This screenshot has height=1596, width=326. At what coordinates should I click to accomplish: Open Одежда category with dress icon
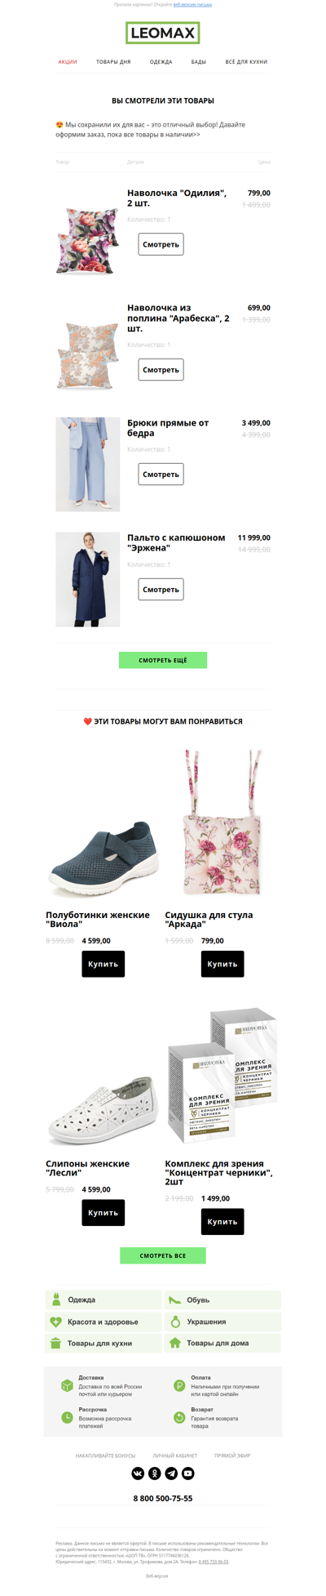point(104,1299)
